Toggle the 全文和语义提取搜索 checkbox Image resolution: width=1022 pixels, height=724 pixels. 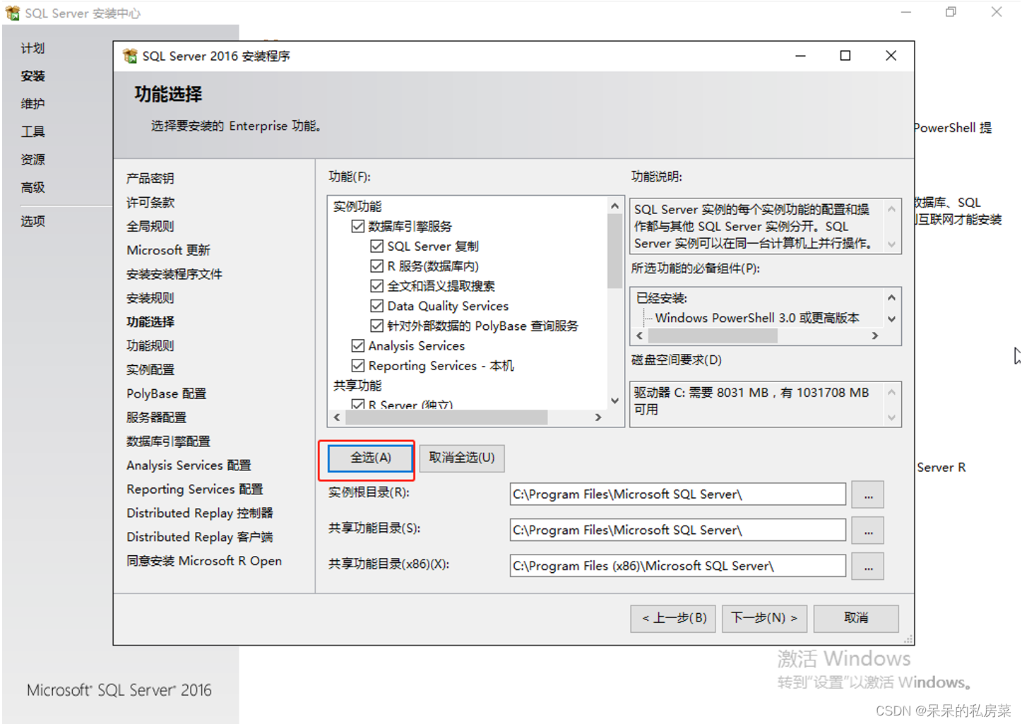tap(377, 286)
